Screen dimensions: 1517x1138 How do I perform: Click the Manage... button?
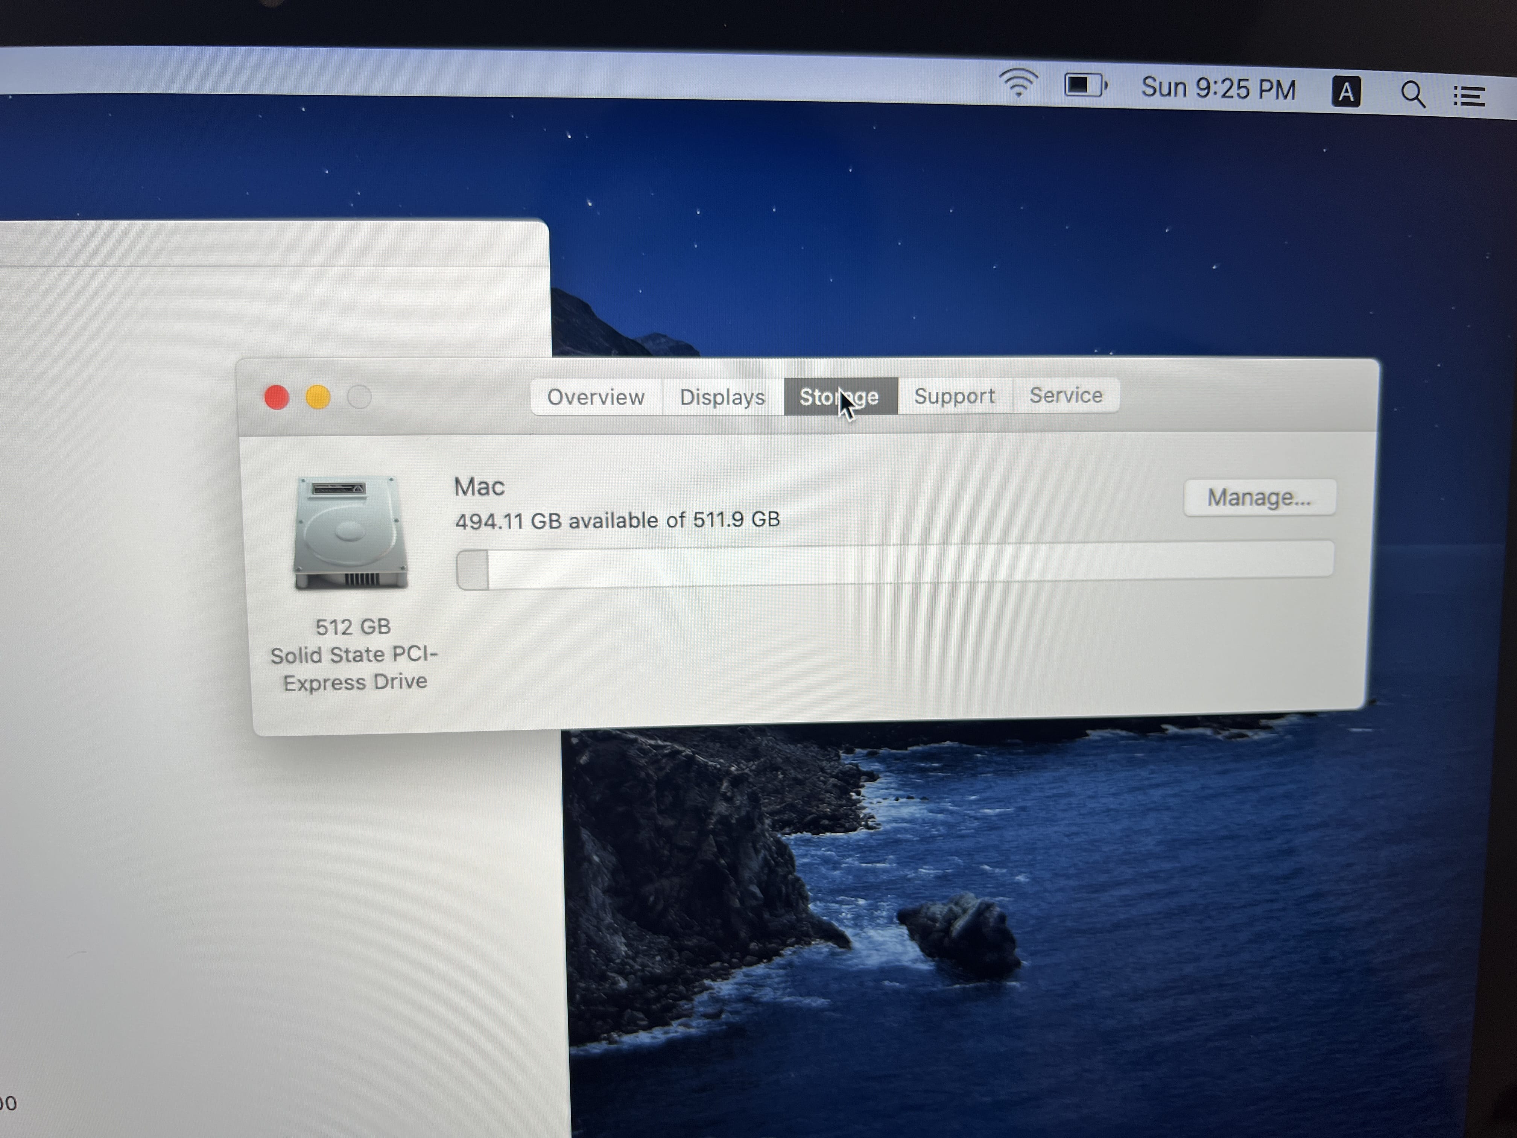(x=1259, y=497)
